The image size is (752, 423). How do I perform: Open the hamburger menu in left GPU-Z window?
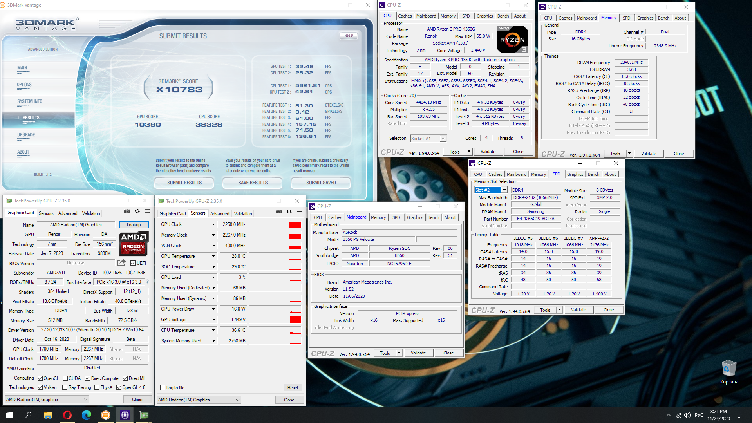coord(148,211)
